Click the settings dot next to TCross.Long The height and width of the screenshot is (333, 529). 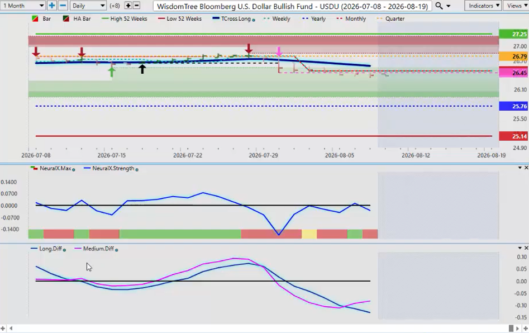pyautogui.click(x=254, y=20)
